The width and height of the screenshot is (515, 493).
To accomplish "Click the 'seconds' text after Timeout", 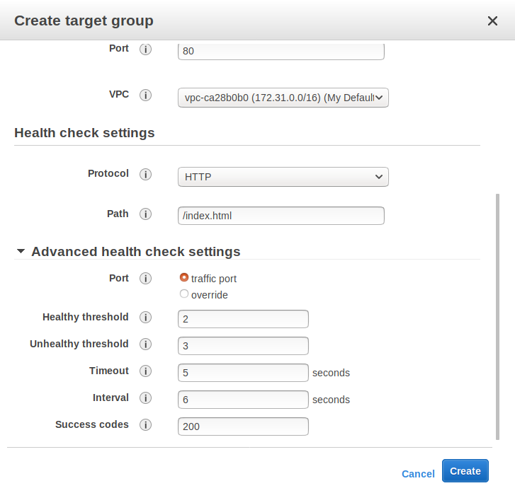I will click(331, 373).
